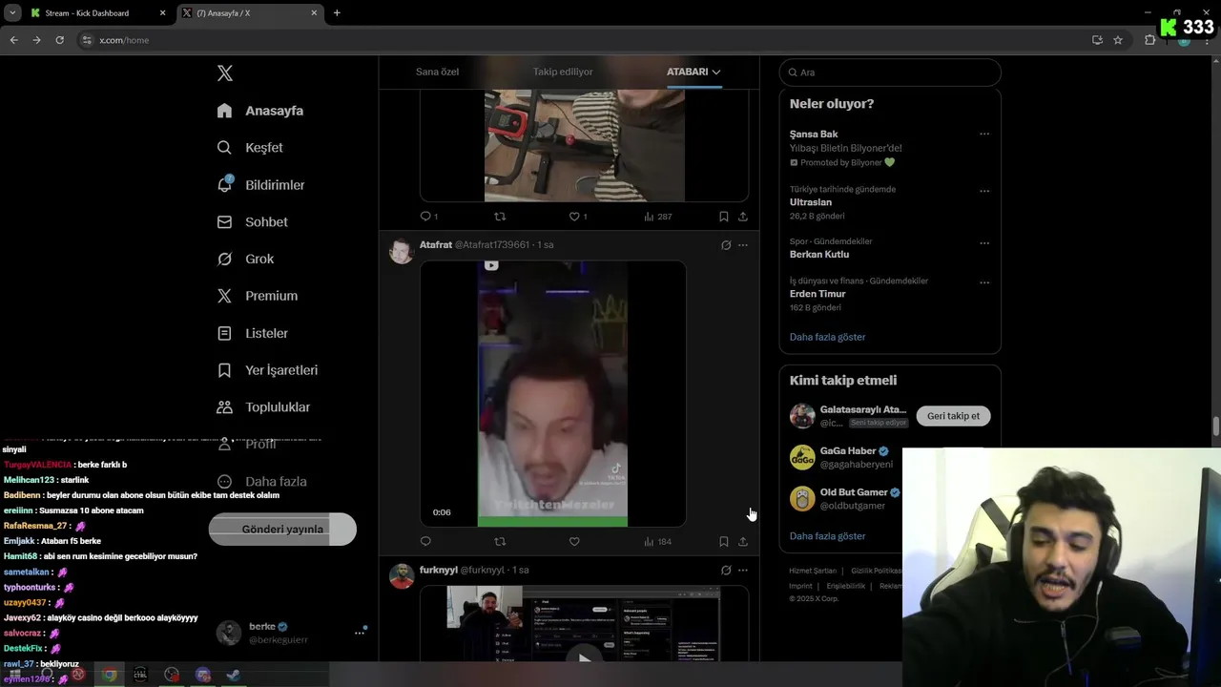The image size is (1221, 687).
Task: Bookmark the top post with 287 views
Action: [x=724, y=217]
